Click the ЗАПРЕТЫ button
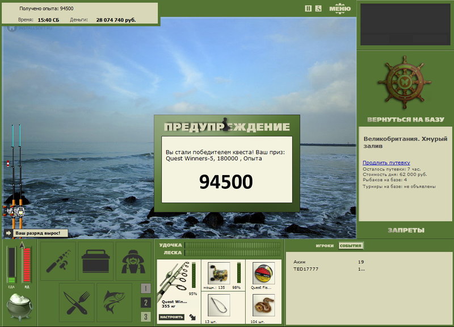Viewport: 454px width, 327px height. click(406, 230)
